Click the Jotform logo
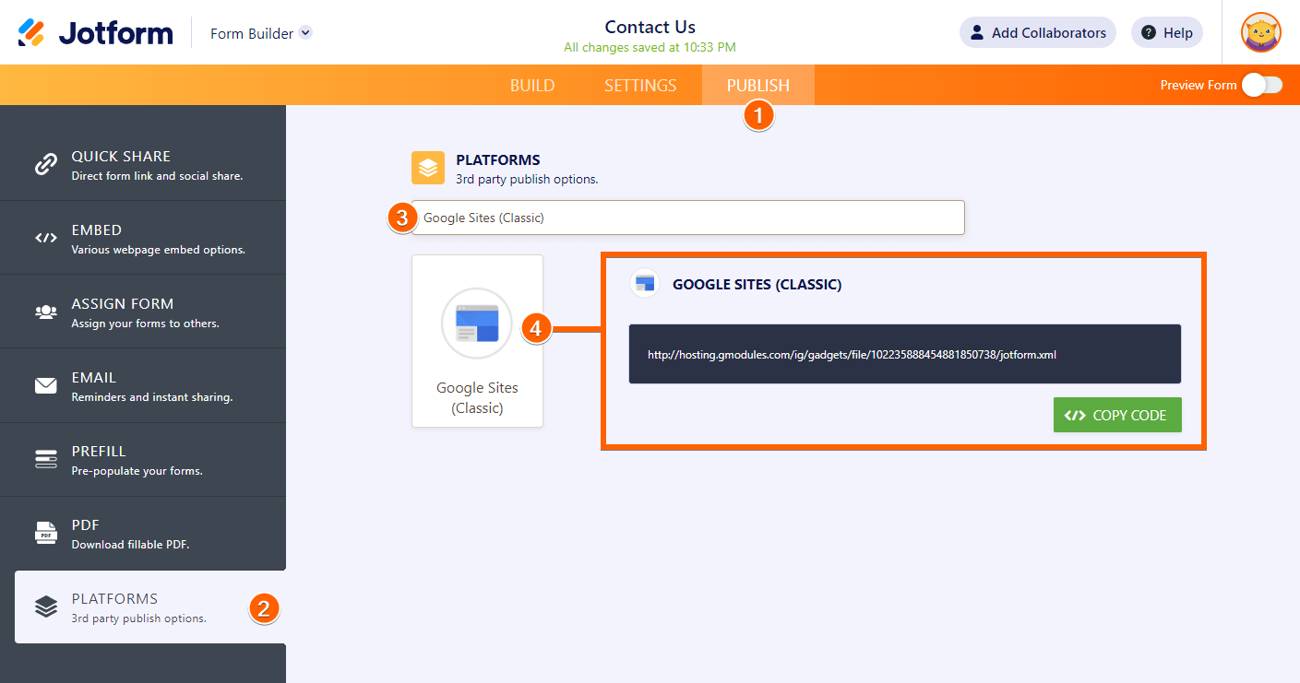This screenshot has height=683, width=1300. pyautogui.click(x=95, y=33)
